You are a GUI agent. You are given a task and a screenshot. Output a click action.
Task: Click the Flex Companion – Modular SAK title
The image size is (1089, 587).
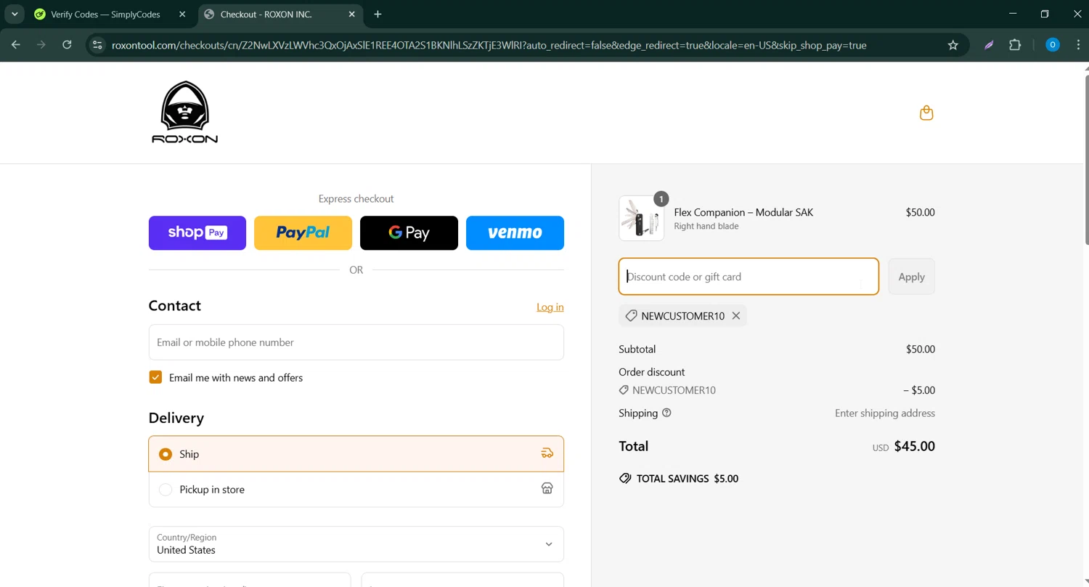[x=743, y=212]
